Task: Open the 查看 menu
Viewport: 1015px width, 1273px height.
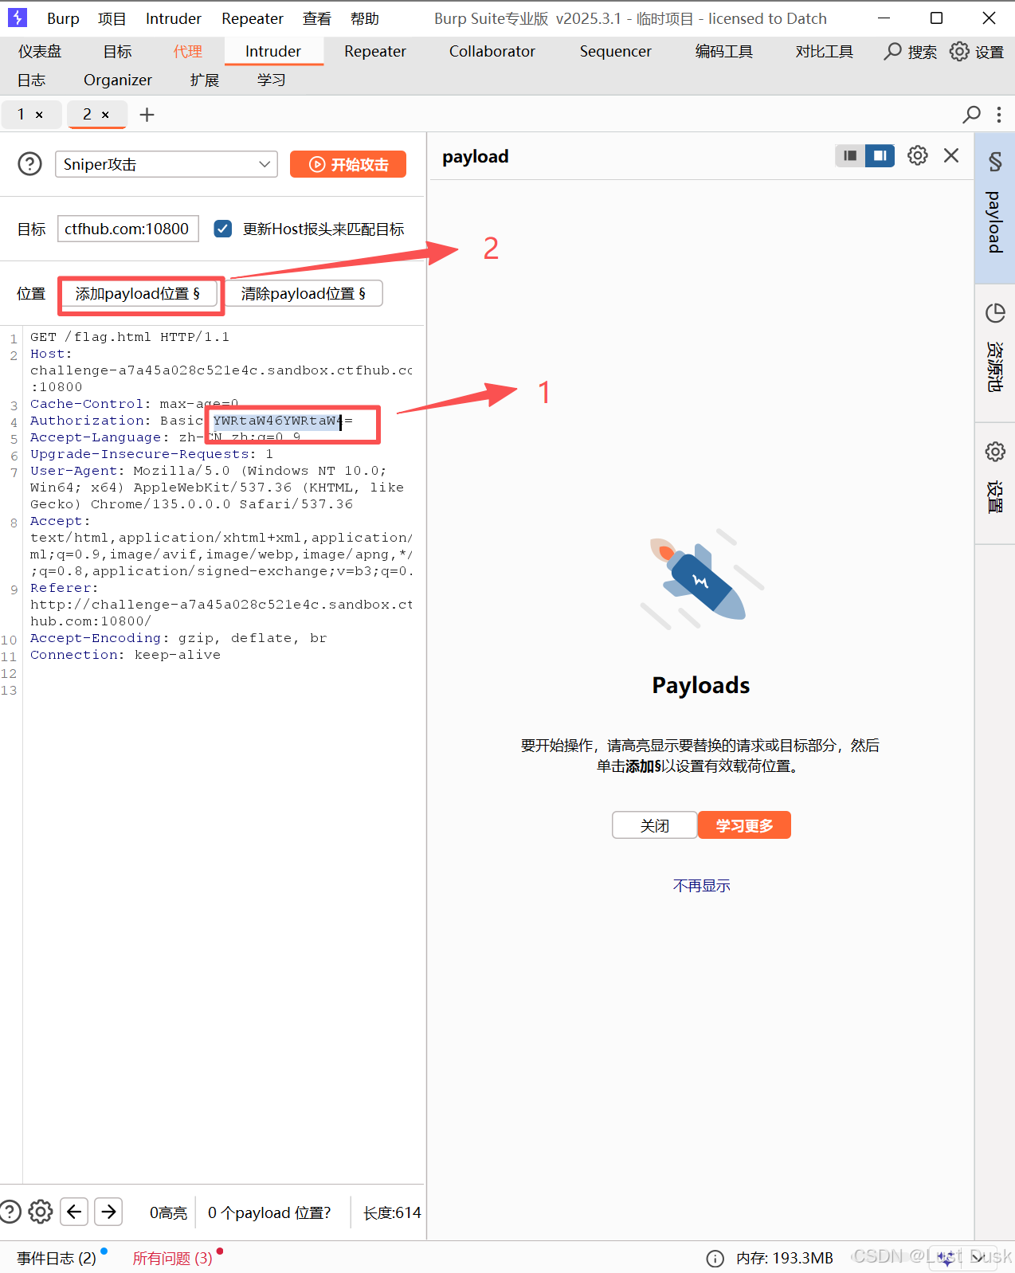Action: [x=317, y=18]
